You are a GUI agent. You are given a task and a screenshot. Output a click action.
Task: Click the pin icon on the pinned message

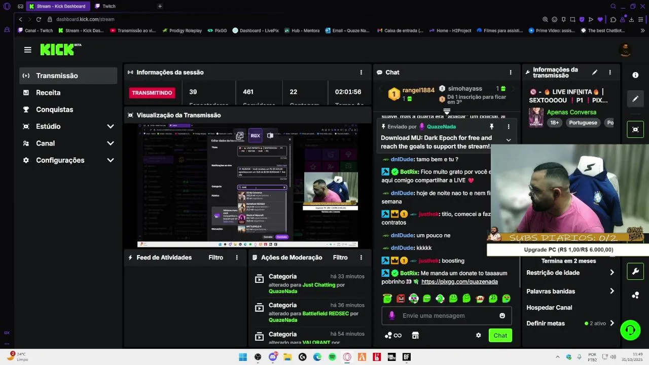coord(491,126)
